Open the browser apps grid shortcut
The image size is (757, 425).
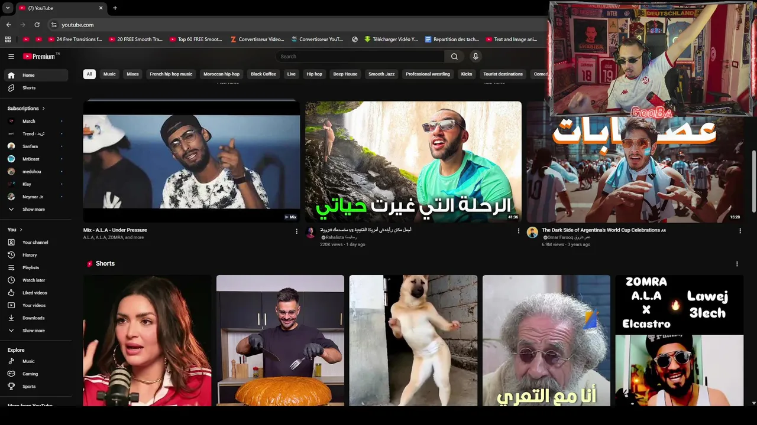pyautogui.click(x=8, y=39)
